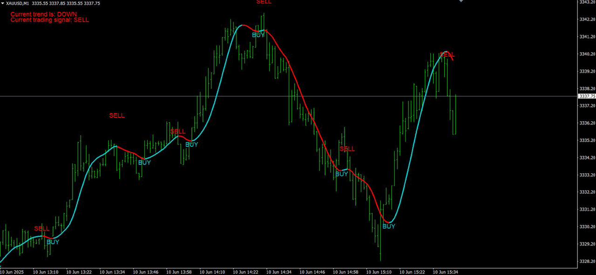This screenshot has width=596, height=275.
Task: Click the chart shift triangle marker
Action: coord(461,1)
